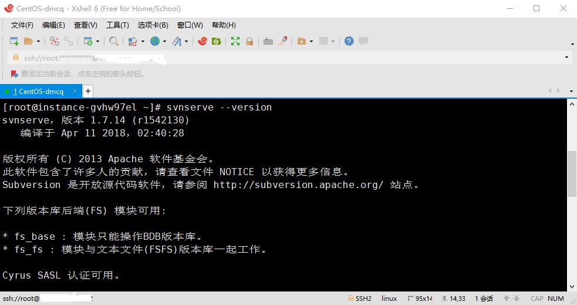Expand the Encoding globe dropdown arrow
The image size is (577, 305).
[164, 41]
